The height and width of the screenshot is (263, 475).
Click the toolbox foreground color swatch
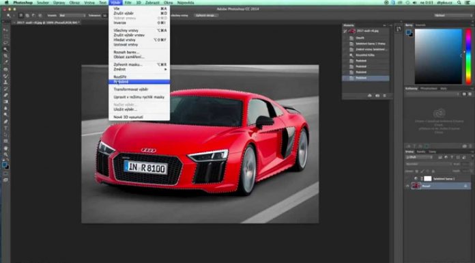tap(4, 165)
